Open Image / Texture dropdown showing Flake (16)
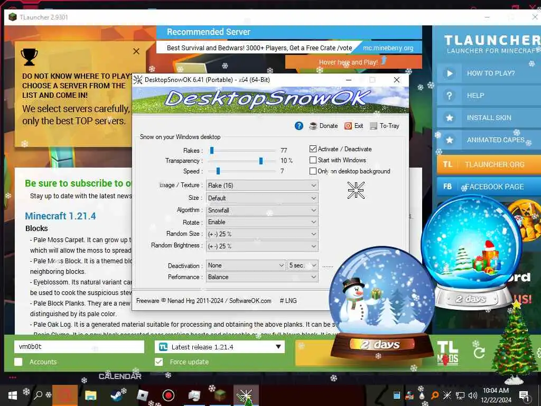 [x=262, y=186]
